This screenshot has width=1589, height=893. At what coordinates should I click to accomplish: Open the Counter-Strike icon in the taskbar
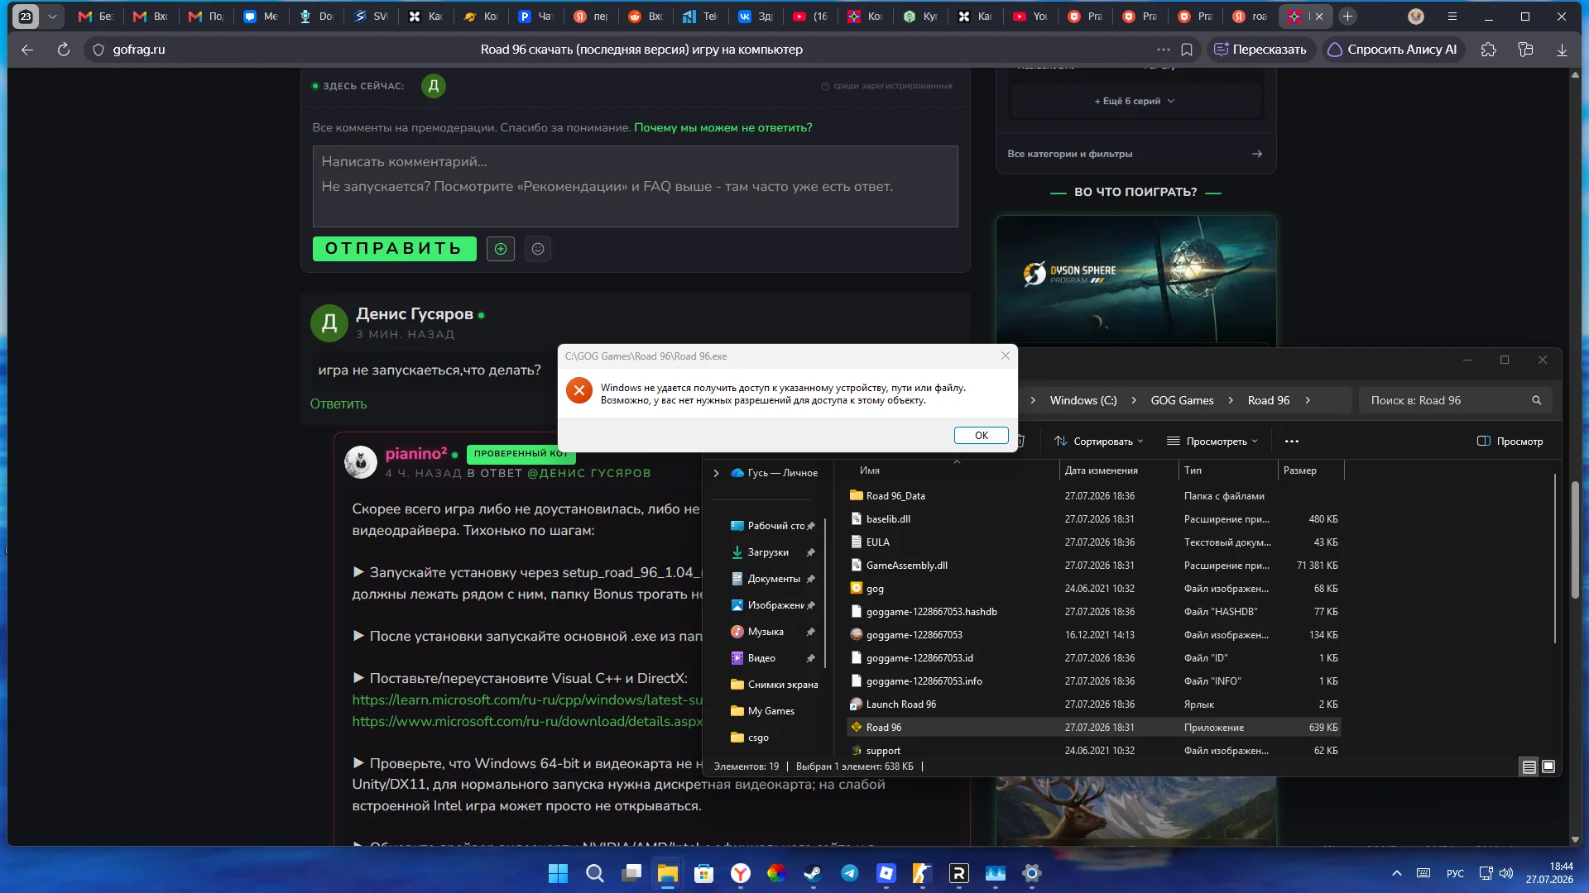click(923, 873)
